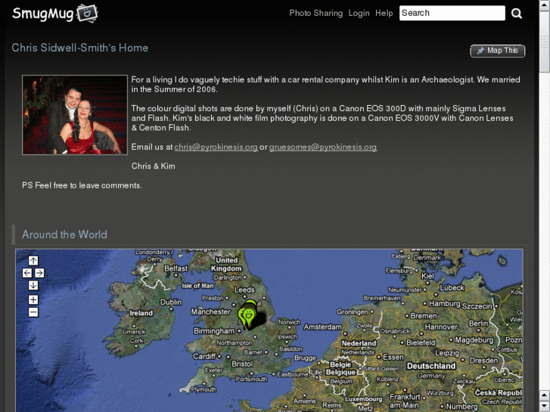
Task: Email gruesomes@pyrokinesis.org link
Action: (323, 147)
